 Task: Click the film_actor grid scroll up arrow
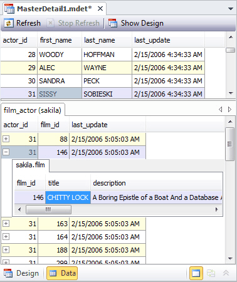tap(230, 122)
